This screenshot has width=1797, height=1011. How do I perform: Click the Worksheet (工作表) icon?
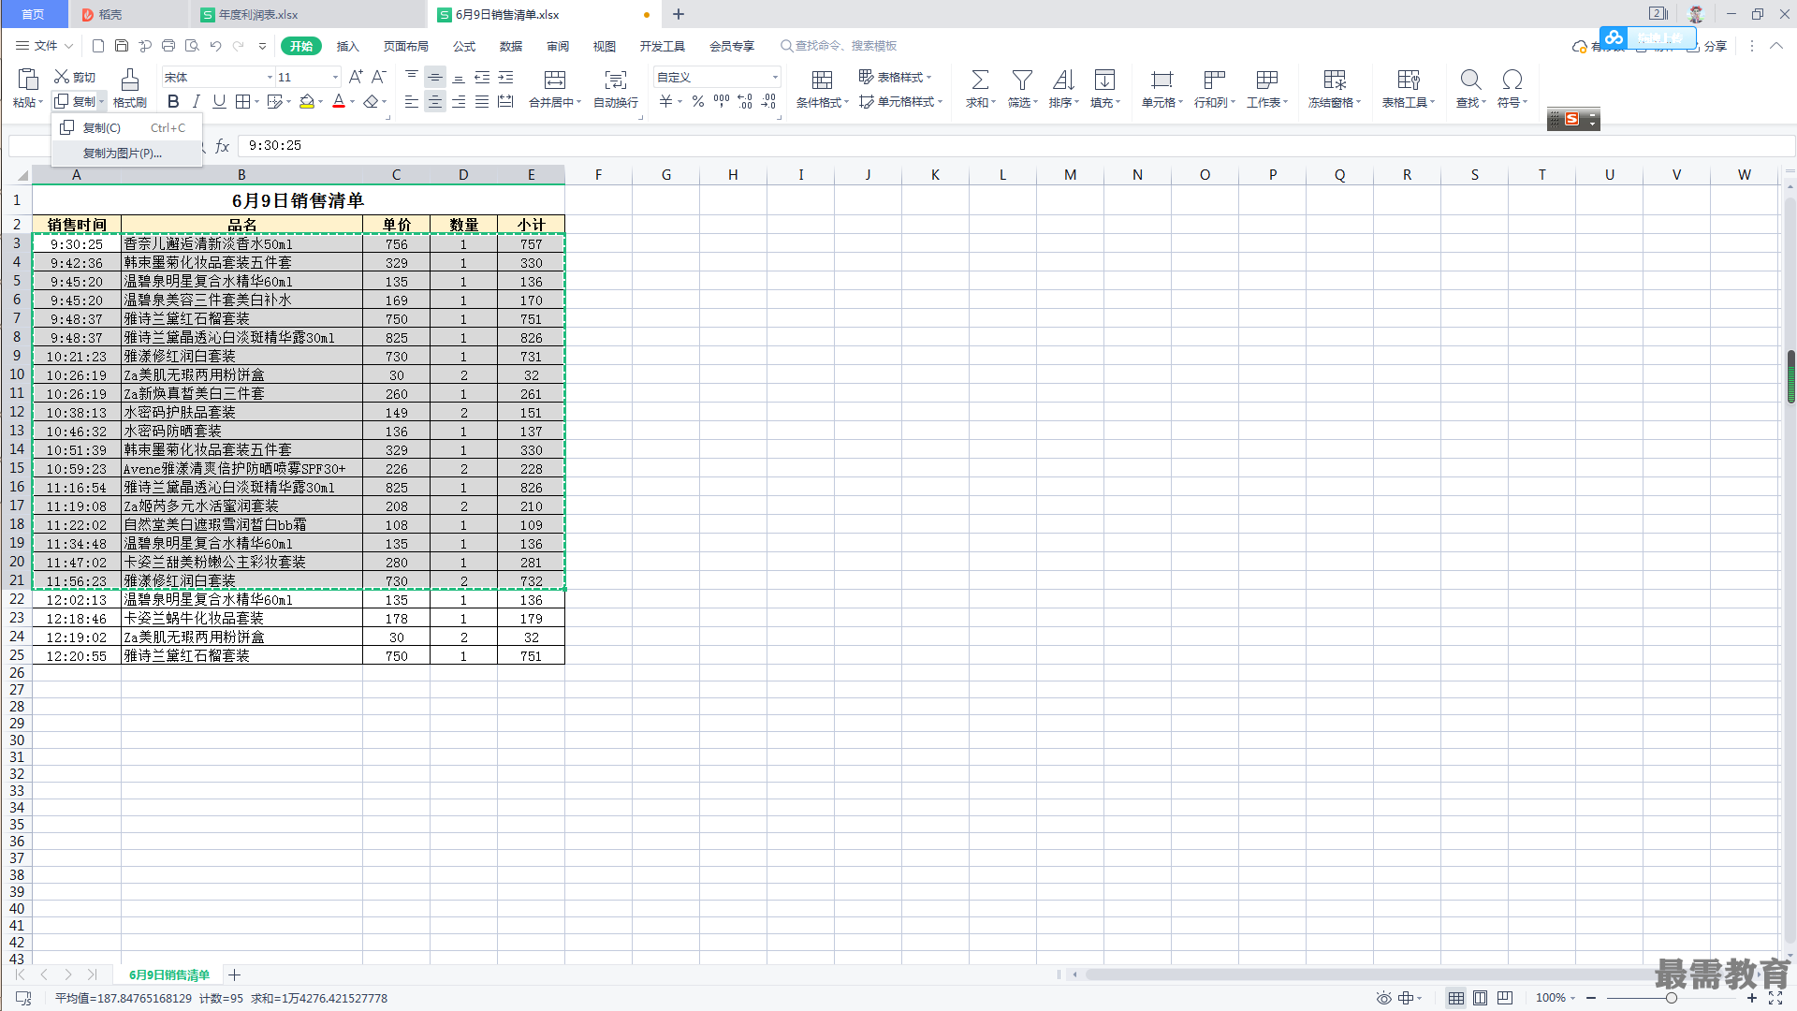1267,80
